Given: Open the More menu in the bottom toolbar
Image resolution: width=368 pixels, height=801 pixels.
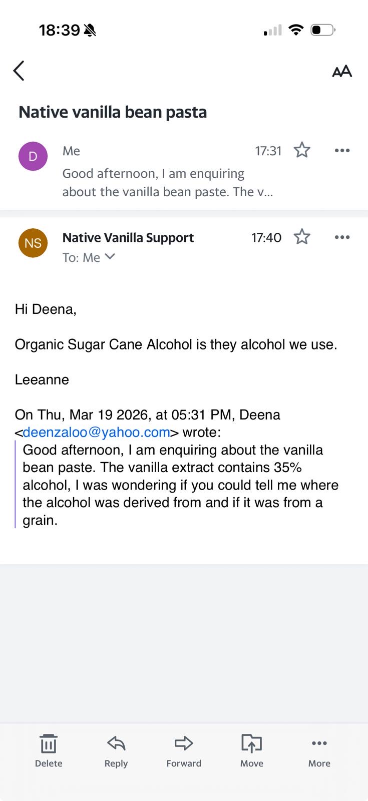Looking at the screenshot, I should pyautogui.click(x=319, y=749).
